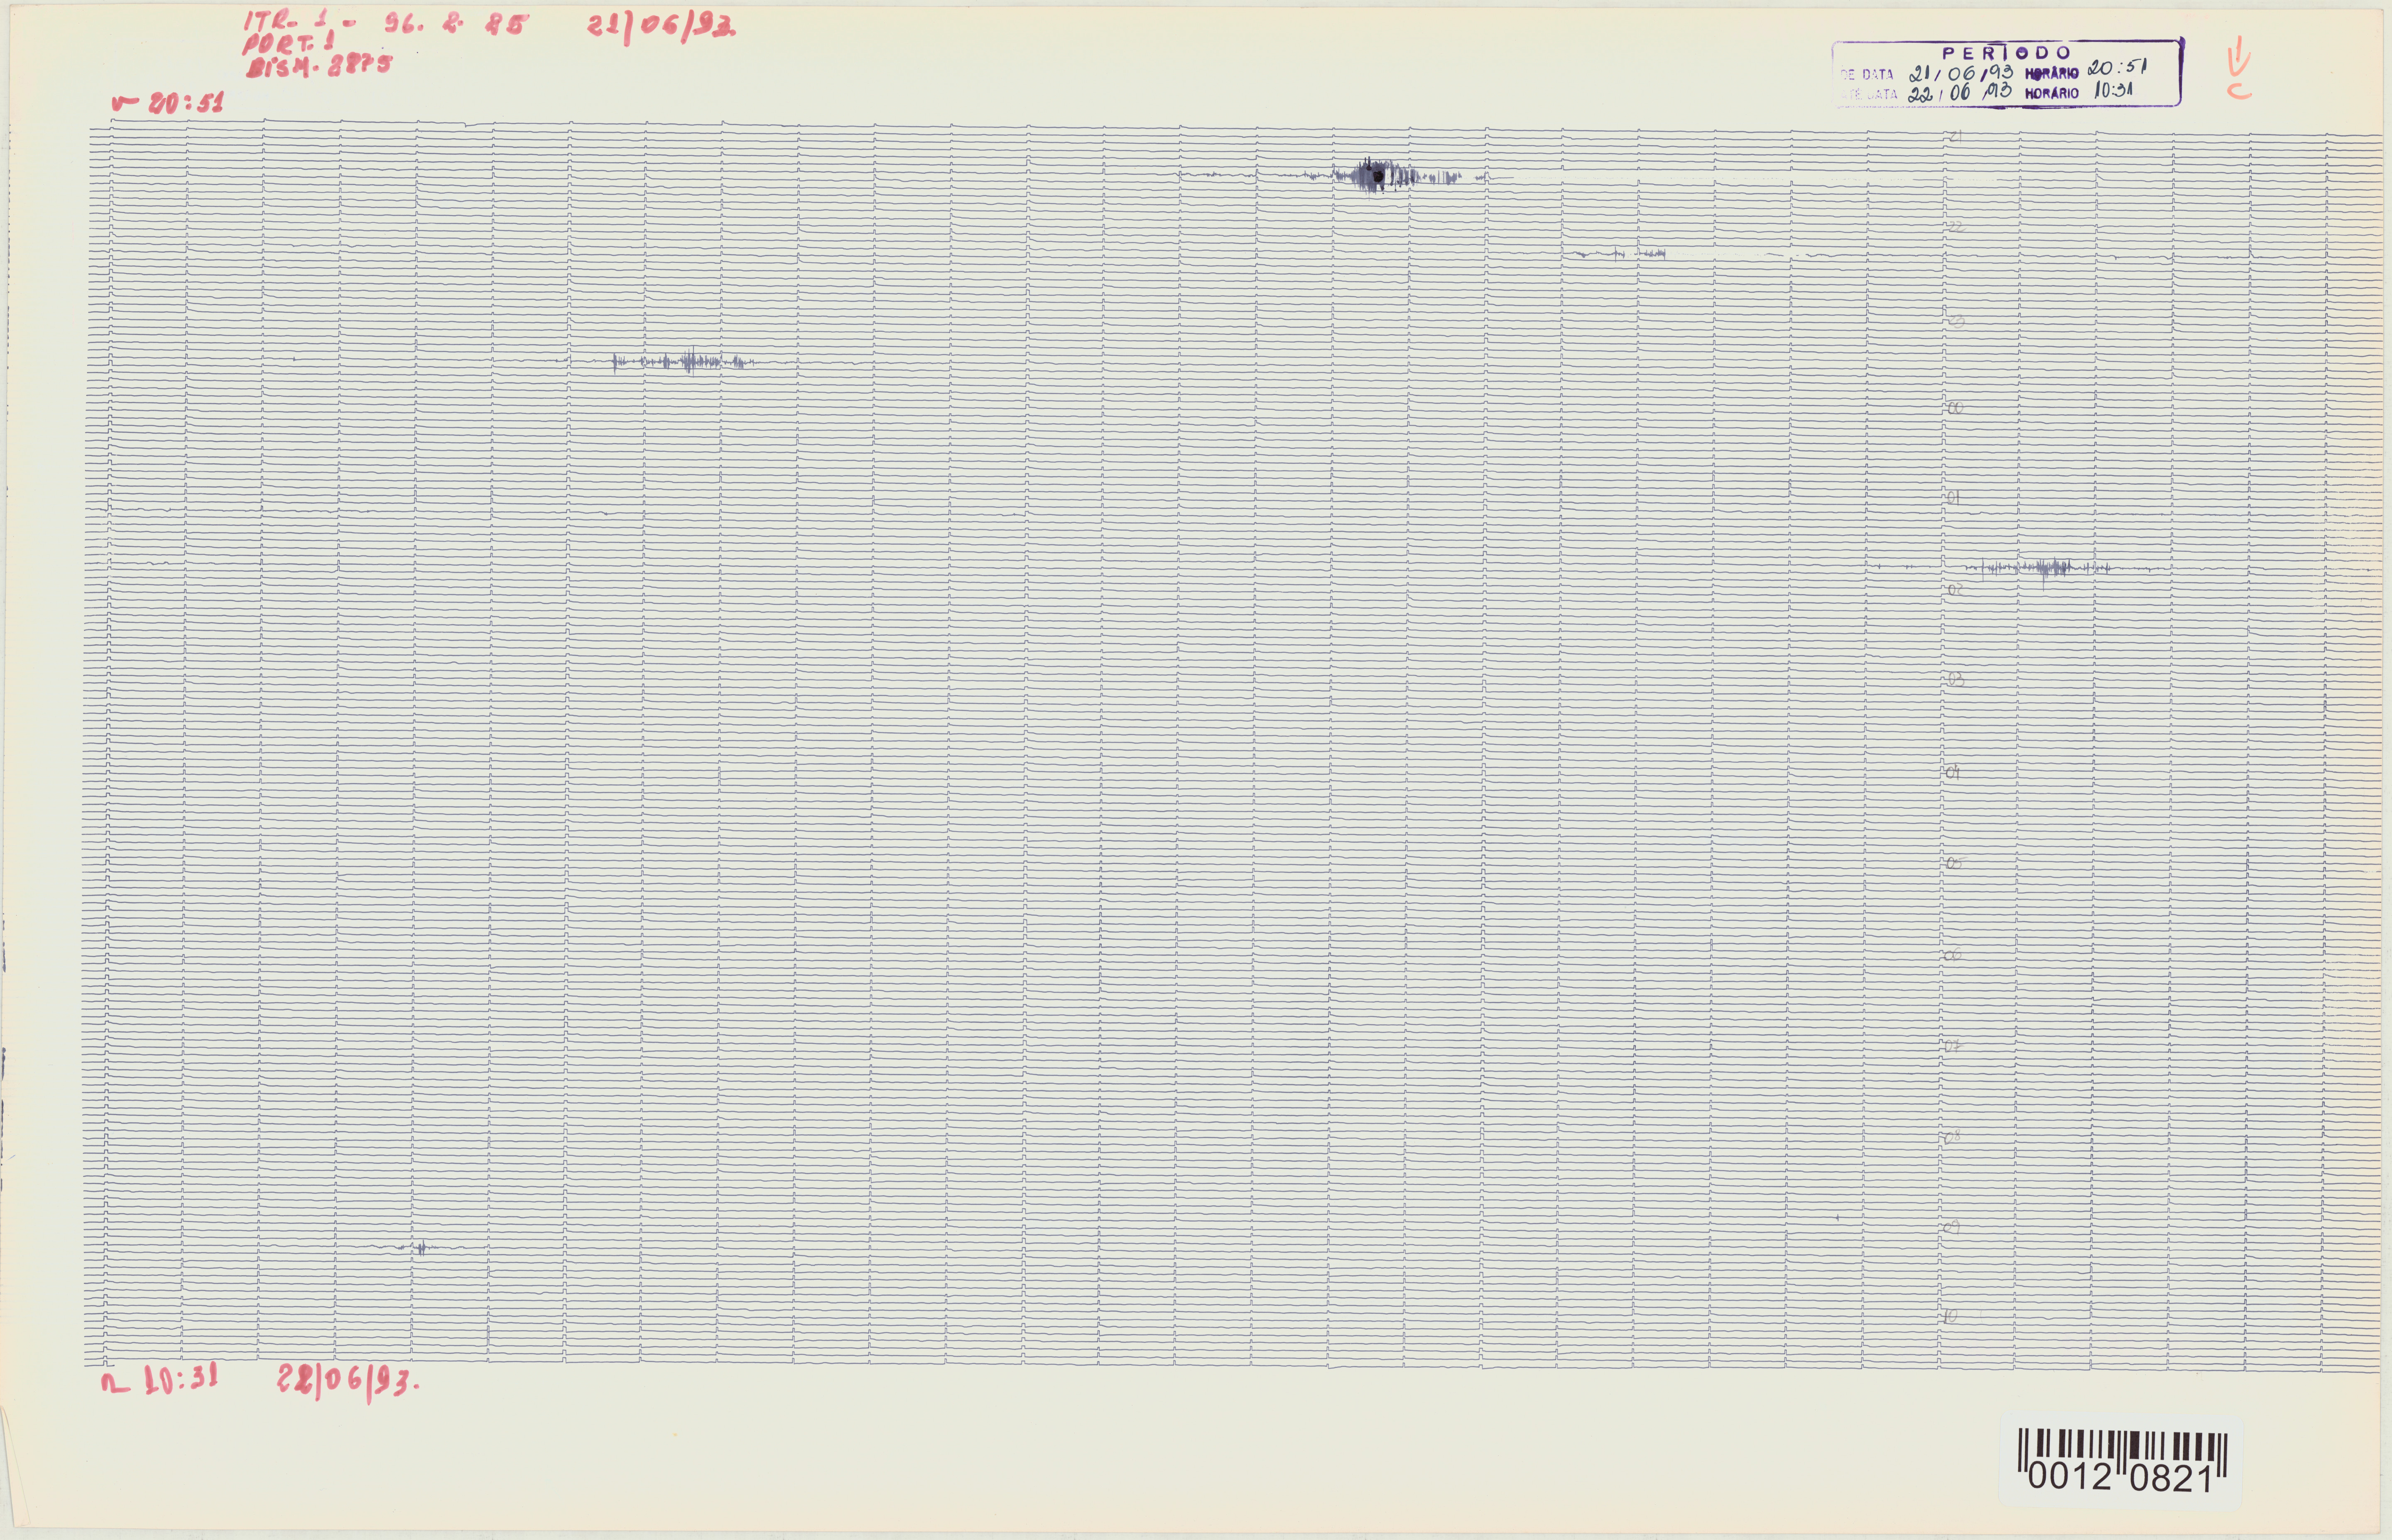
Task: Click the second 'HORÁRIO' label in stamp
Action: tap(2051, 94)
